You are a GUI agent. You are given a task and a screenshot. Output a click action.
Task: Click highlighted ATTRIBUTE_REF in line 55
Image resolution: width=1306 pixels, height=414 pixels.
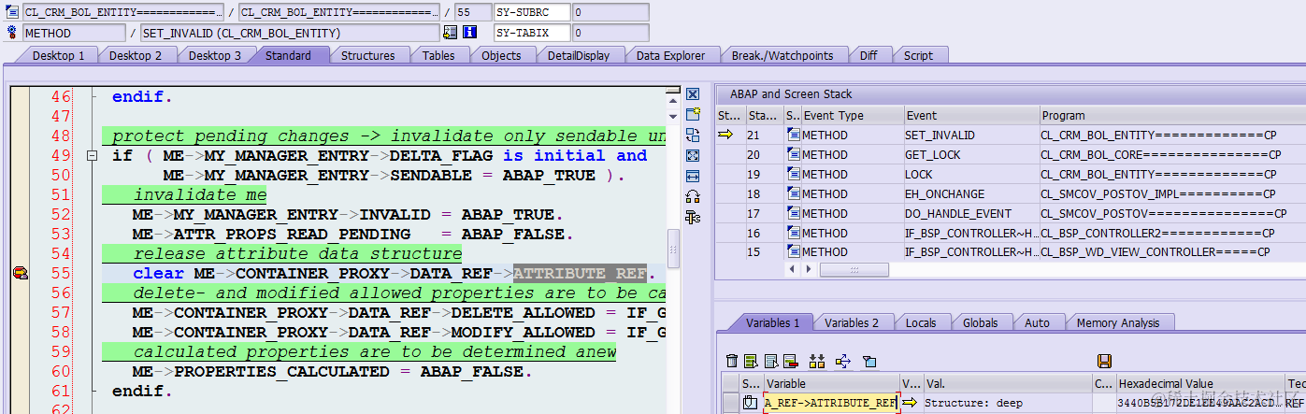tap(580, 274)
